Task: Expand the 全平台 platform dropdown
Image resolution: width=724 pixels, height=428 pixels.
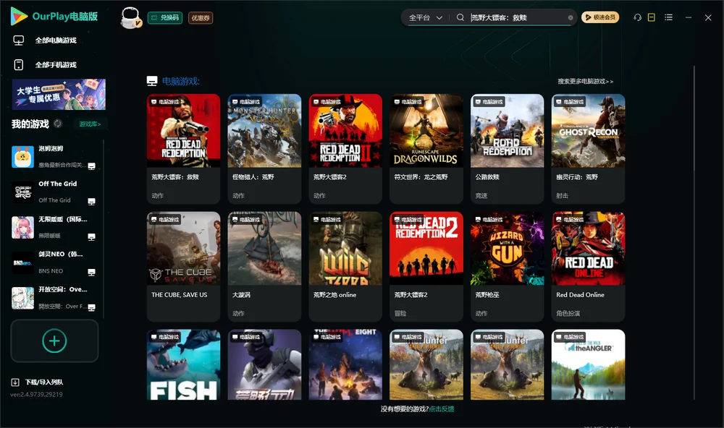Action: click(425, 17)
